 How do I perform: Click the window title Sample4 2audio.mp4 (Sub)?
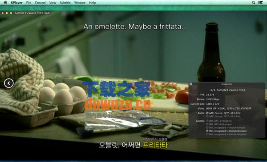point(32,13)
